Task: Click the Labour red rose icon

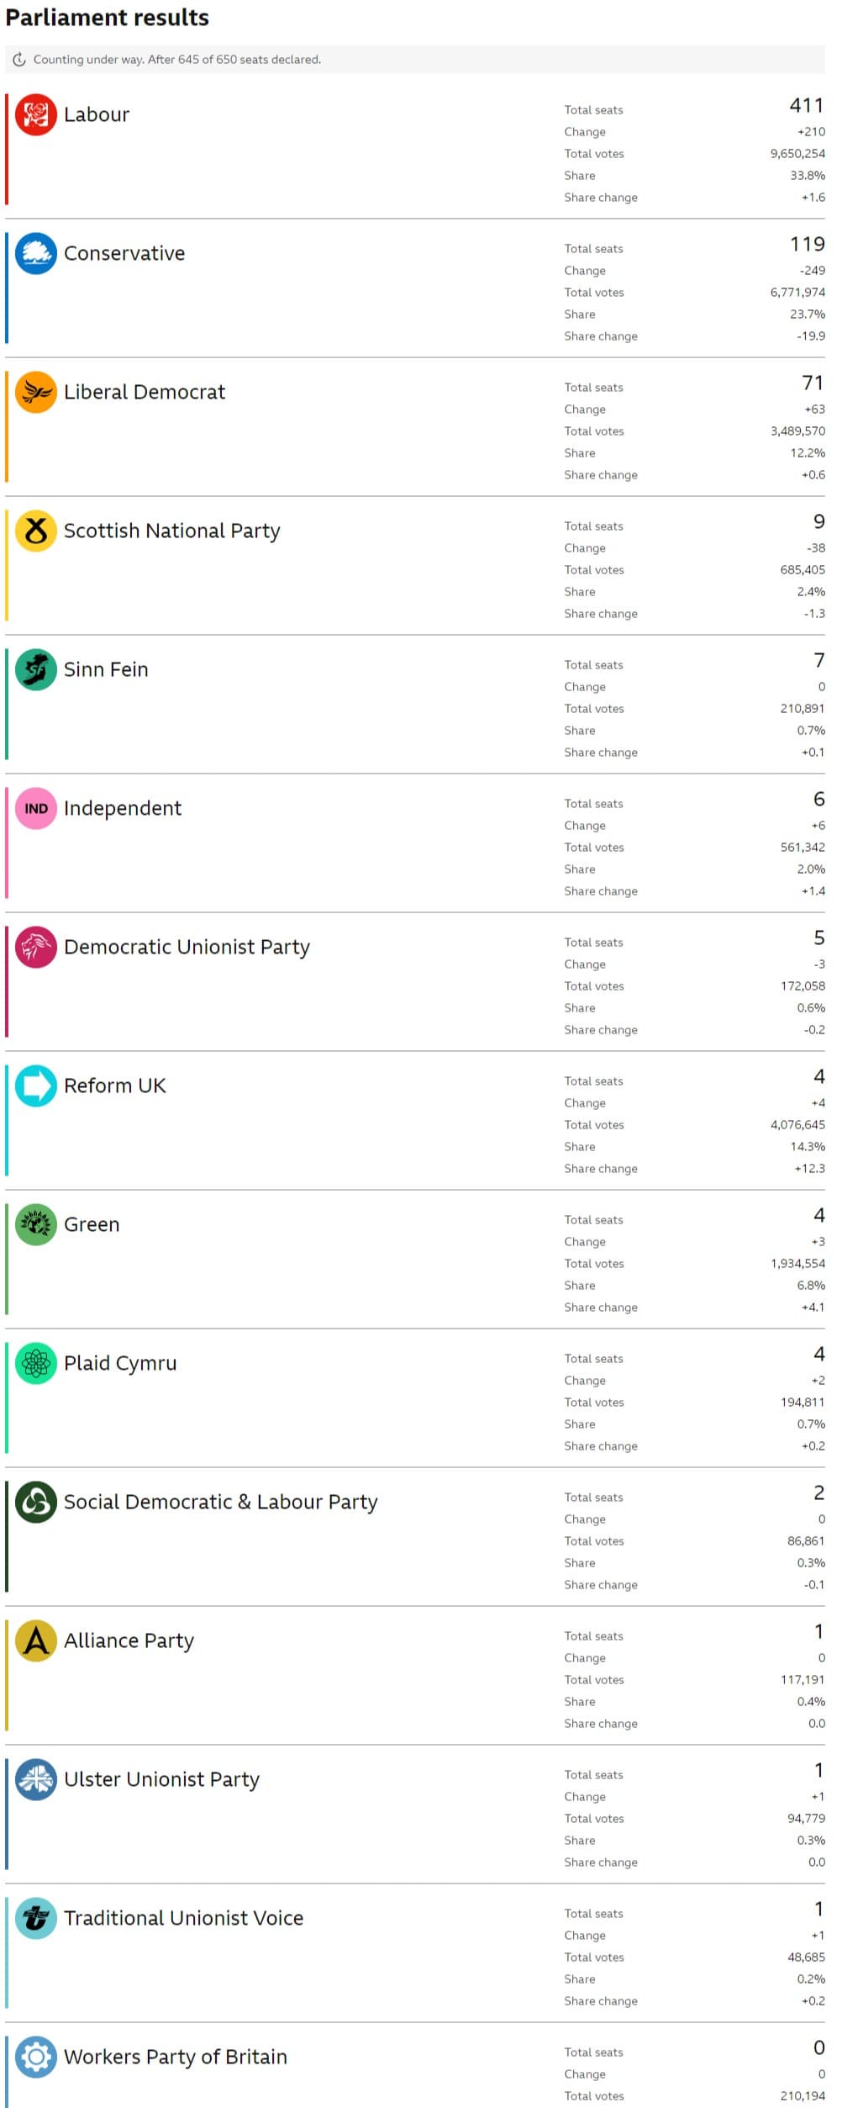Action: coord(36,114)
